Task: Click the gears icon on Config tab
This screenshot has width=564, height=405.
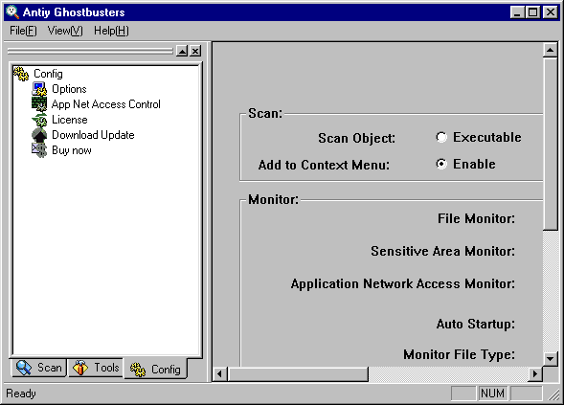Action: pos(137,370)
